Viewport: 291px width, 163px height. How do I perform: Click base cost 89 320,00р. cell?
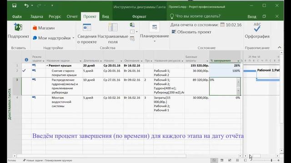coord(197,86)
